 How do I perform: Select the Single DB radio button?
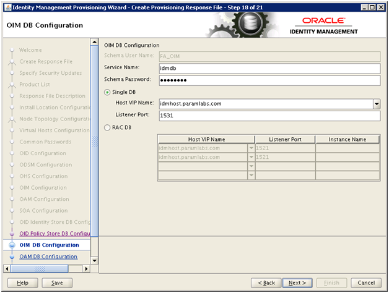pyautogui.click(x=107, y=92)
